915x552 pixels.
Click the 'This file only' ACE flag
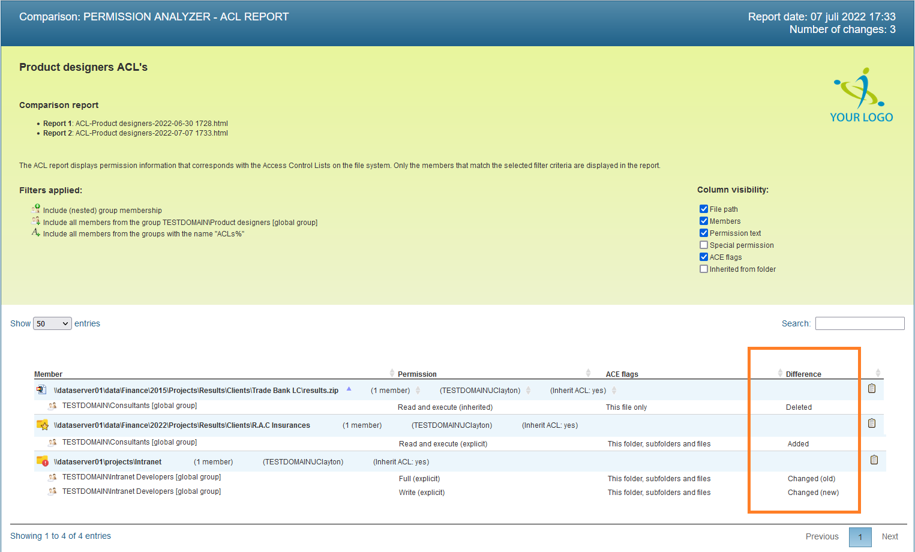click(626, 407)
